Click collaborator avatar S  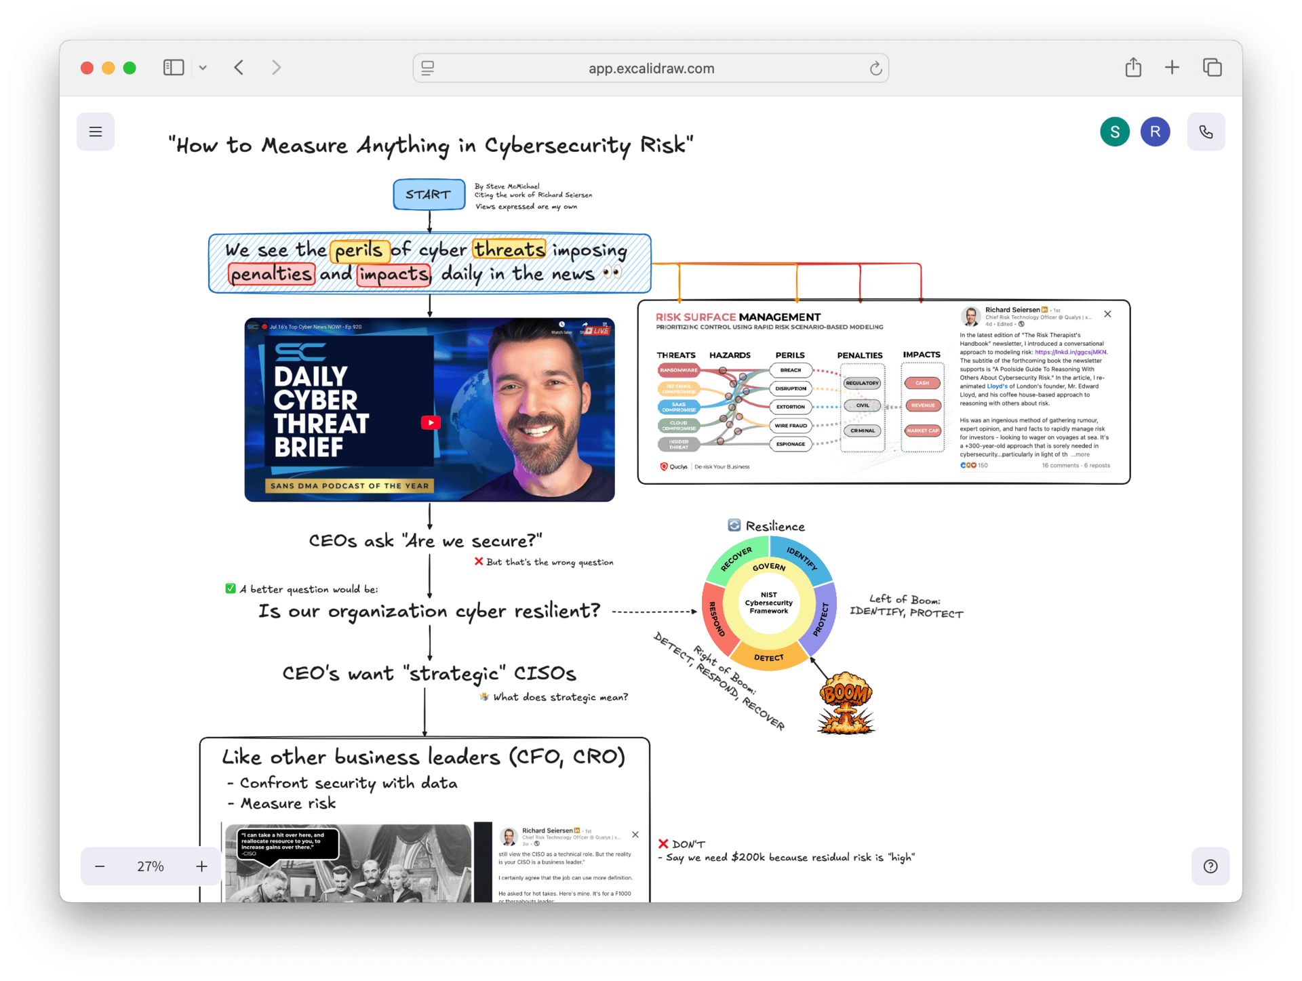1114,132
